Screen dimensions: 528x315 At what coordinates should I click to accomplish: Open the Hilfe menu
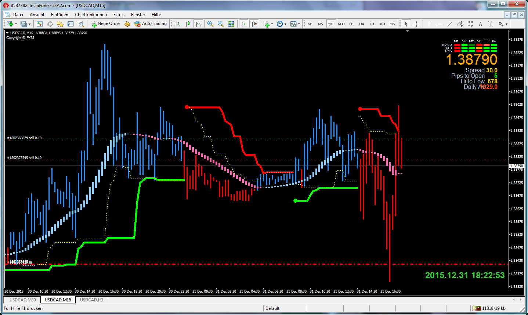(156, 15)
